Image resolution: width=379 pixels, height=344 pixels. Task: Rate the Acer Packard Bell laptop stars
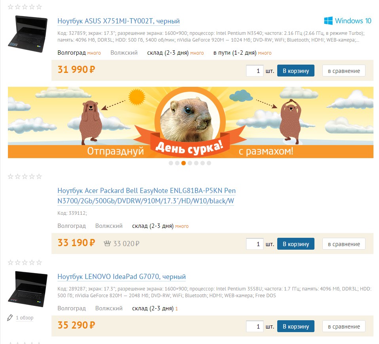click(x=25, y=176)
